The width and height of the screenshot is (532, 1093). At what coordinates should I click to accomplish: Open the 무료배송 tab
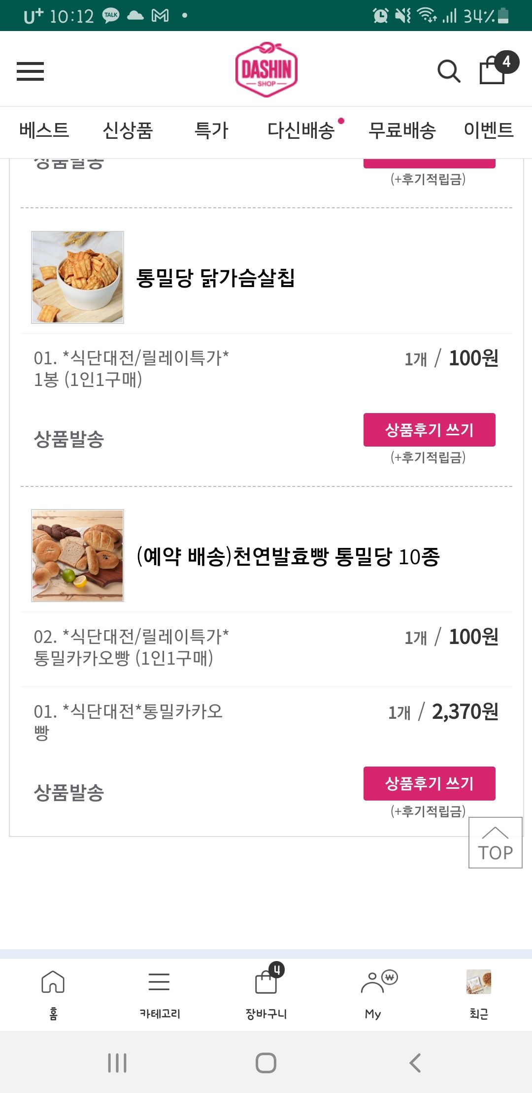[402, 130]
